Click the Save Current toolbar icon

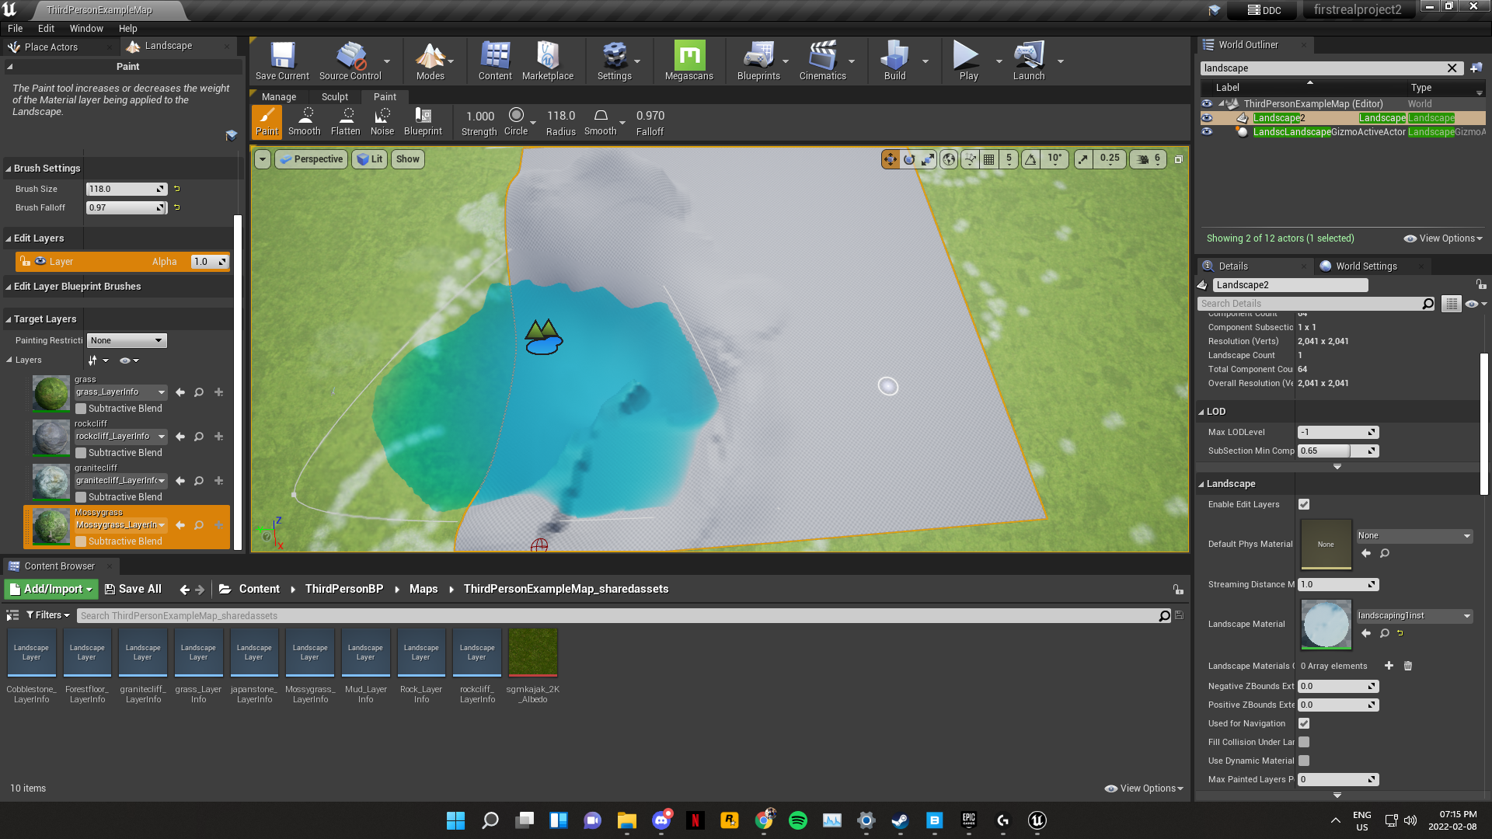coord(282,61)
